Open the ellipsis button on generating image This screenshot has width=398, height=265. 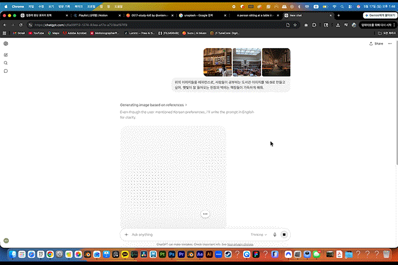[205, 214]
